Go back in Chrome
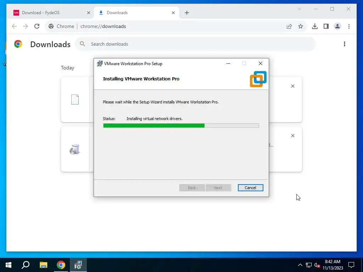Viewport: 363px width, 272px height. pyautogui.click(x=14, y=26)
